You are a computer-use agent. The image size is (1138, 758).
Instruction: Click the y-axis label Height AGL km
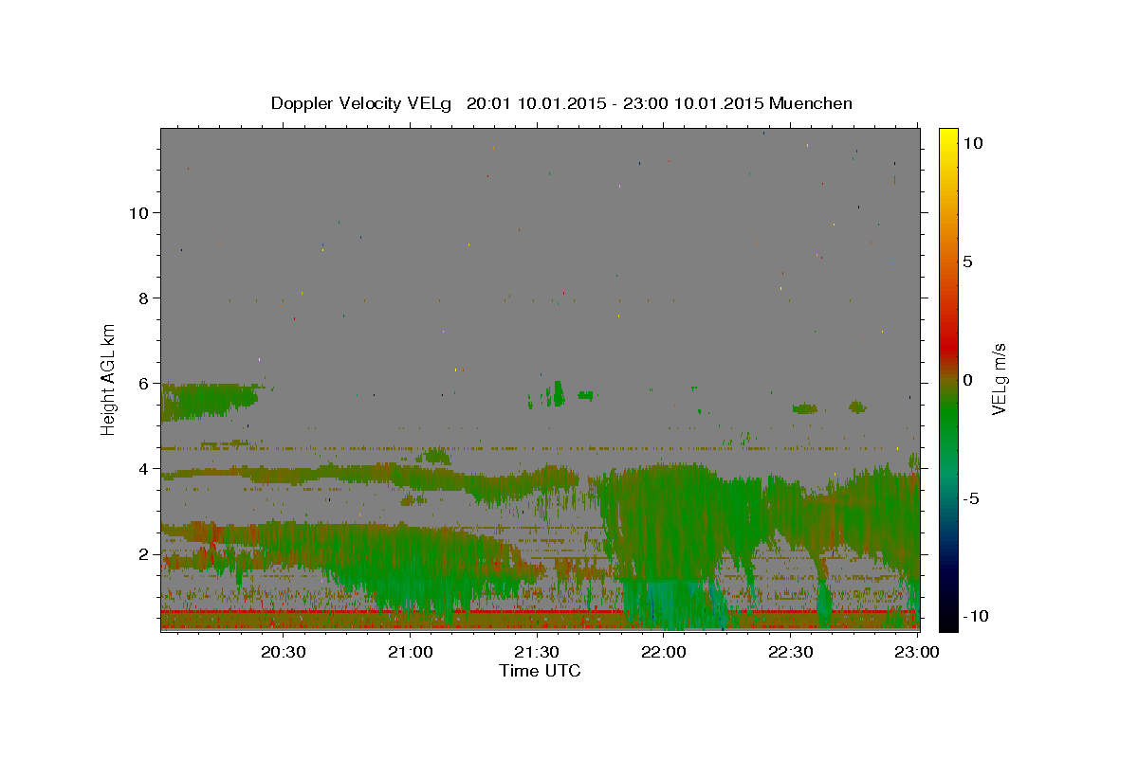(109, 379)
